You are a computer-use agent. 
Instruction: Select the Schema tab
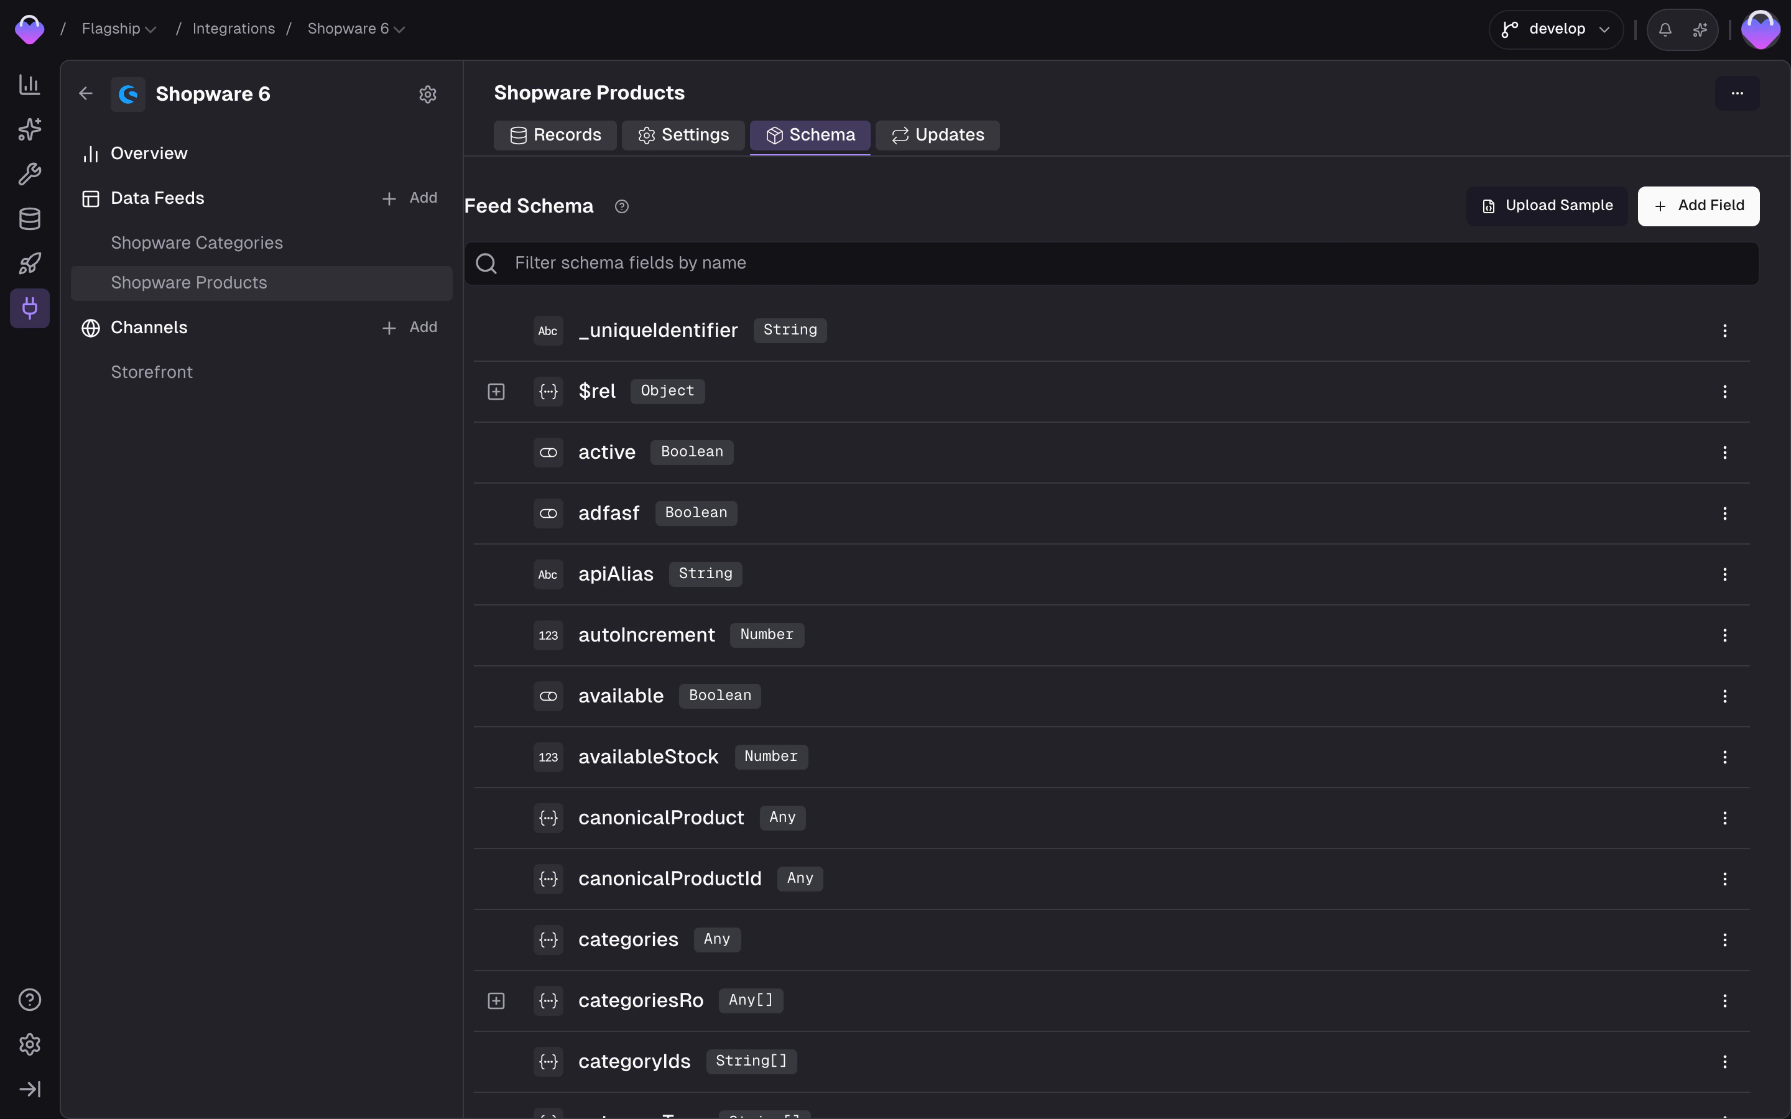coord(810,136)
